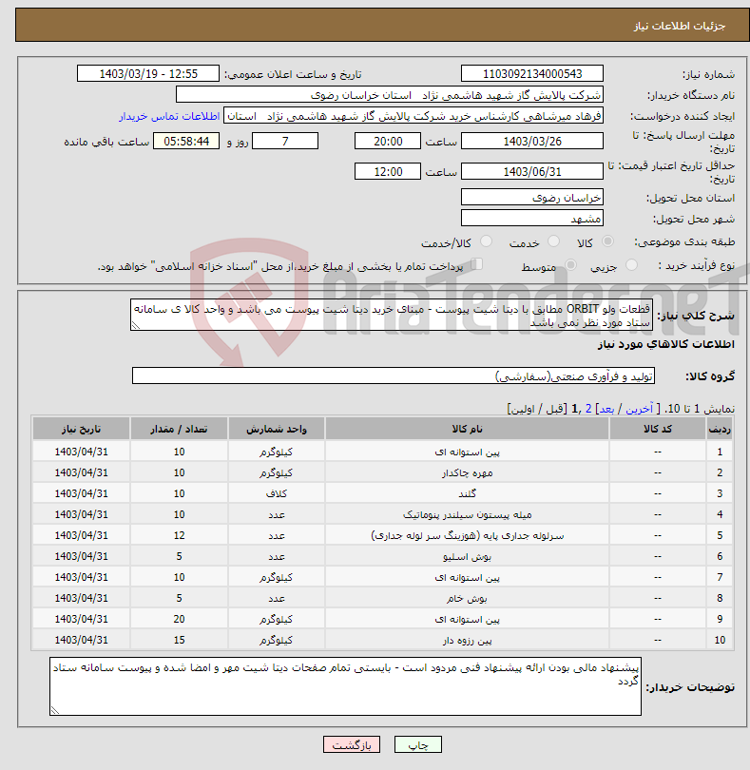Click the response deadline date 1403/03/26

532,142
